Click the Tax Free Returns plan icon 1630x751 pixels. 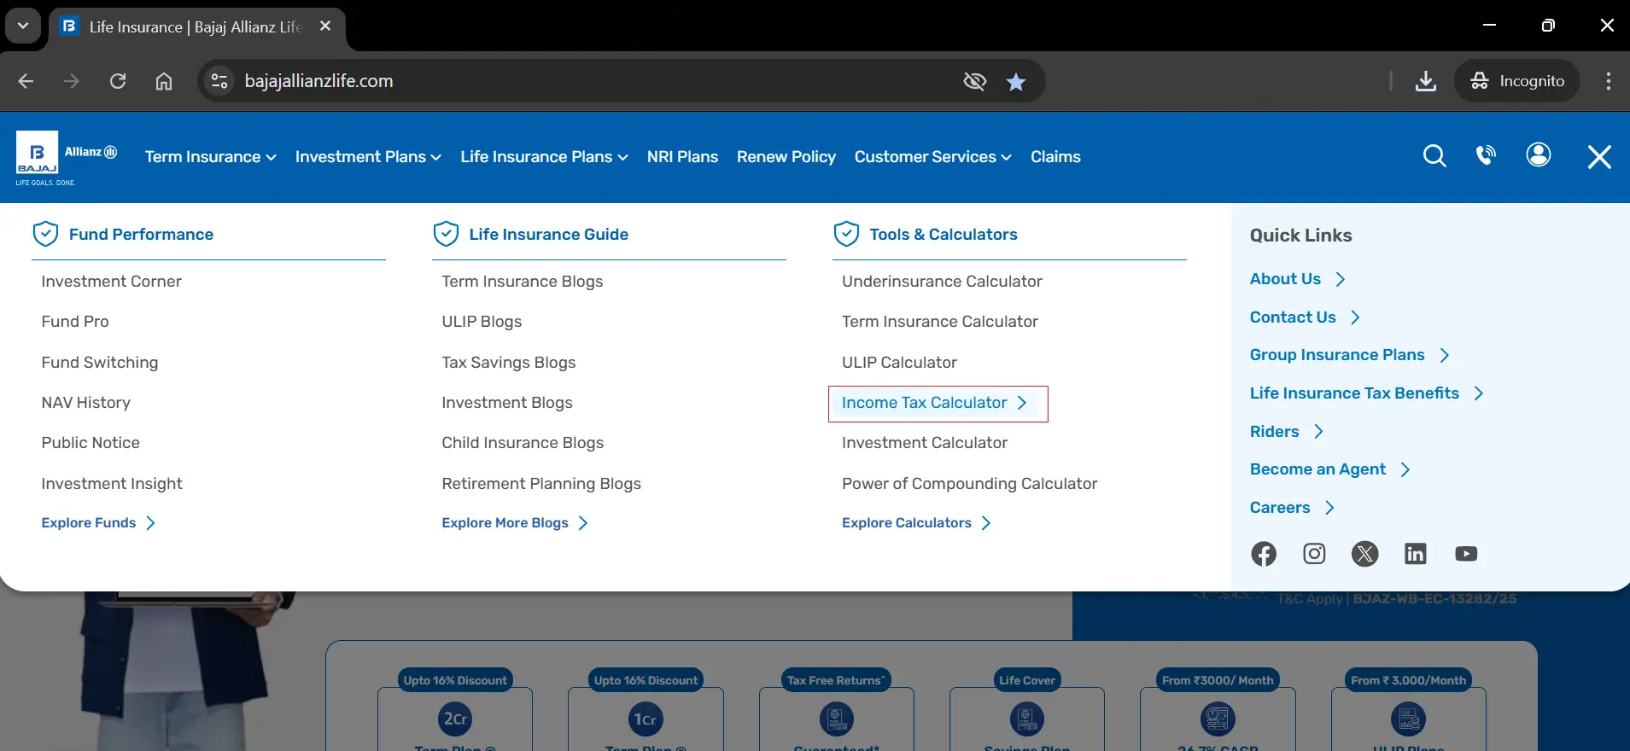(x=837, y=719)
